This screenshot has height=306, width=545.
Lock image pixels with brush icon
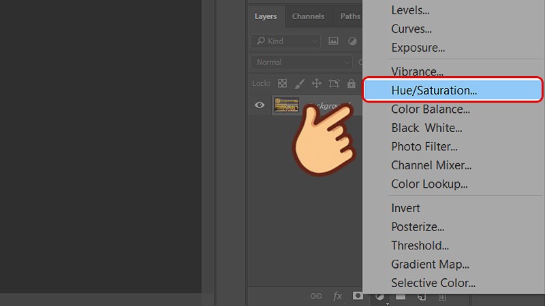[299, 84]
